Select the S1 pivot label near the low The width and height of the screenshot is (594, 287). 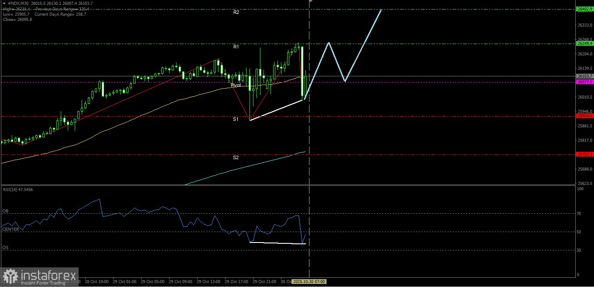(236, 119)
